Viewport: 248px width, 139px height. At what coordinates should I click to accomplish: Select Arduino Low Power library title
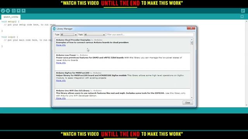[x=66, y=55]
